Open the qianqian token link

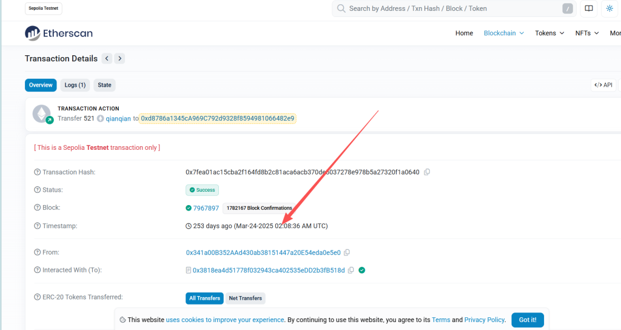point(118,118)
